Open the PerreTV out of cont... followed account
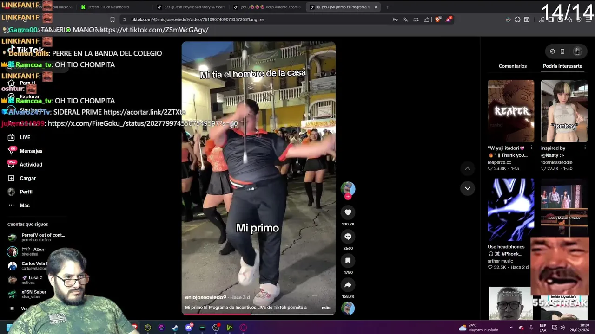595x334 pixels. [37, 237]
